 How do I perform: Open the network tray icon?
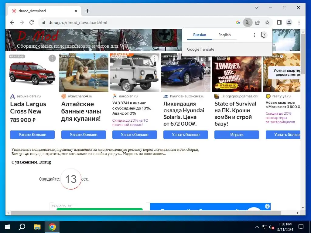[265, 227]
